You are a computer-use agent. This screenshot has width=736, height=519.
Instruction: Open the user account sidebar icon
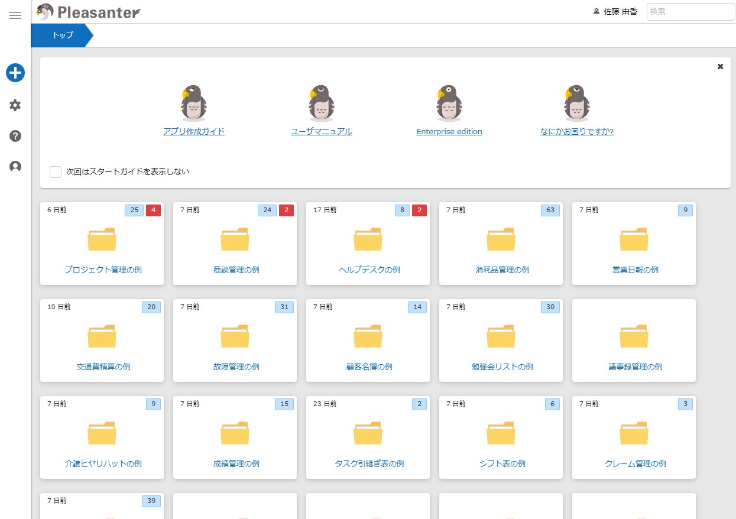pyautogui.click(x=15, y=167)
